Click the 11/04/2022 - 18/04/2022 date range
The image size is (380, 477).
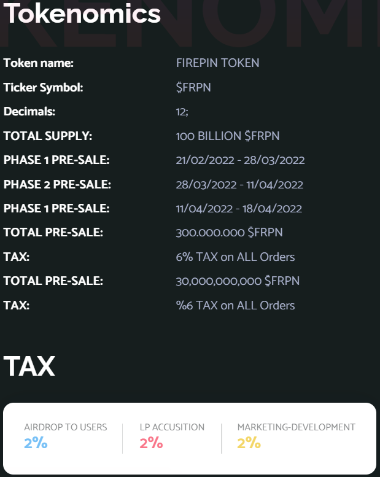click(x=239, y=208)
